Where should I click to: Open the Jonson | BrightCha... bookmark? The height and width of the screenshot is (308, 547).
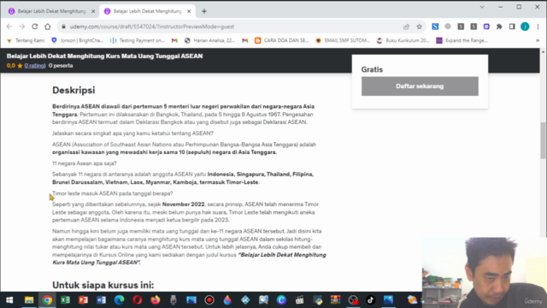[78, 40]
